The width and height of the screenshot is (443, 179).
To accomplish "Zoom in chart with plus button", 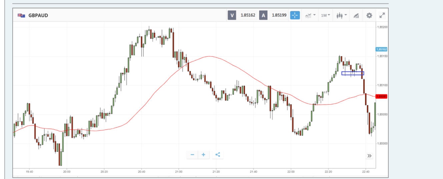I will pos(203,155).
